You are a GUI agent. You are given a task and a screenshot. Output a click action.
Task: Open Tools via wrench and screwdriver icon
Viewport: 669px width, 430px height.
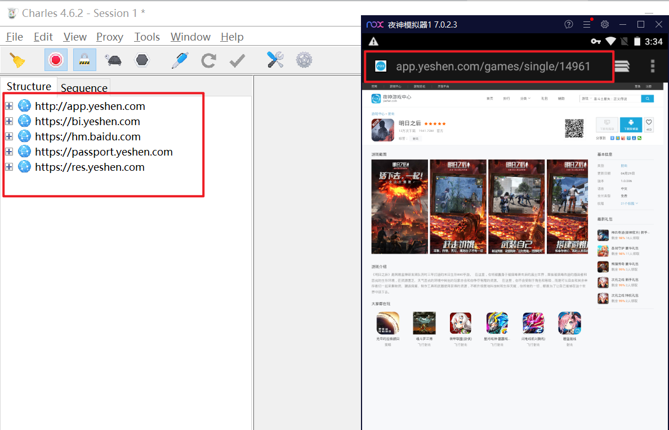275,60
